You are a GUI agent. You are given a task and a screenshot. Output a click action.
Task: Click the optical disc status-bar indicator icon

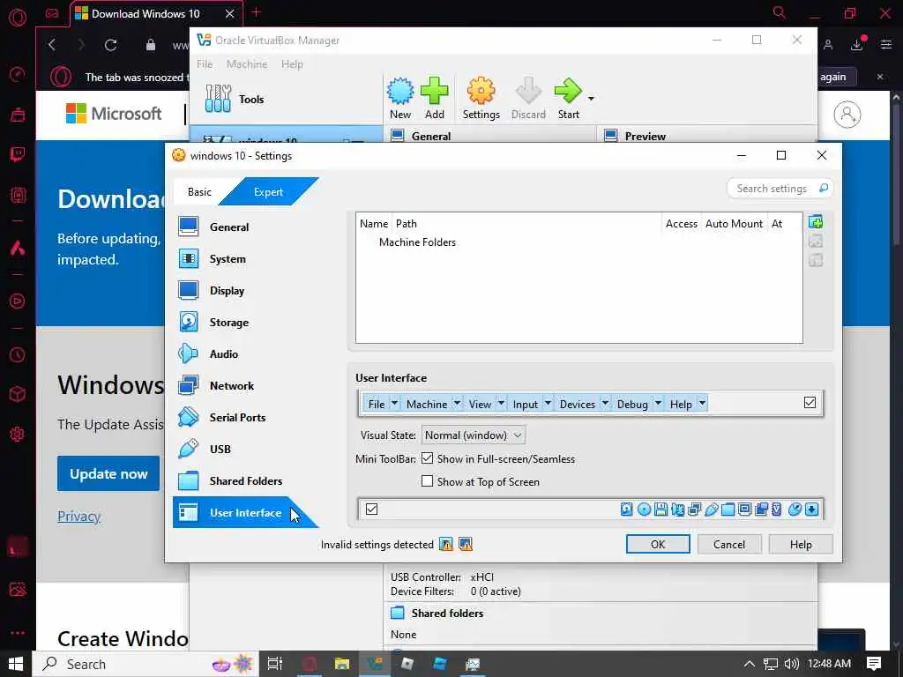tap(644, 510)
